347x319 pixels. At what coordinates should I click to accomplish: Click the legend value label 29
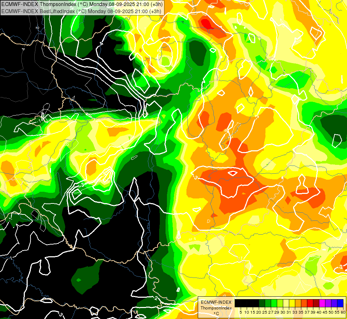click(x=277, y=312)
